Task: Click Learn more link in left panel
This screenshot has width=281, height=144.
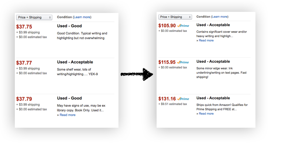Action: point(82,17)
